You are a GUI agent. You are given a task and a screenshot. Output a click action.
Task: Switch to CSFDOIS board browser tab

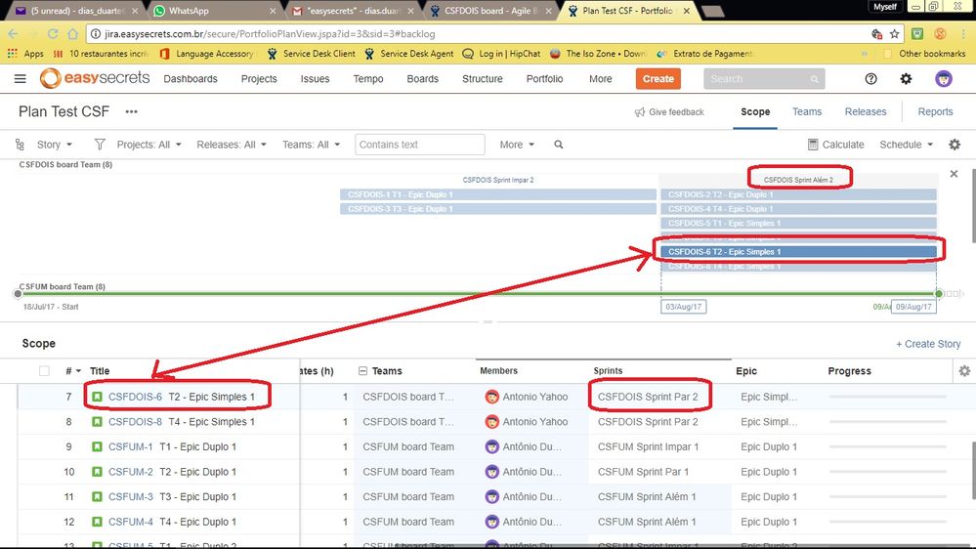click(x=489, y=11)
